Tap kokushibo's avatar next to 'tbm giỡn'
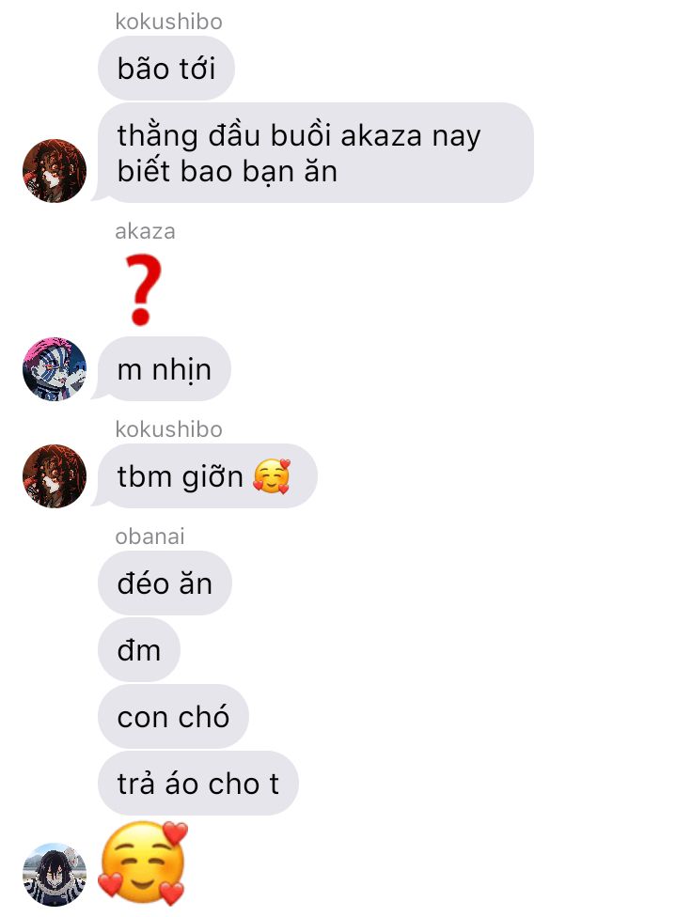Image resolution: width=676 pixels, height=917 pixels. pos(55,476)
